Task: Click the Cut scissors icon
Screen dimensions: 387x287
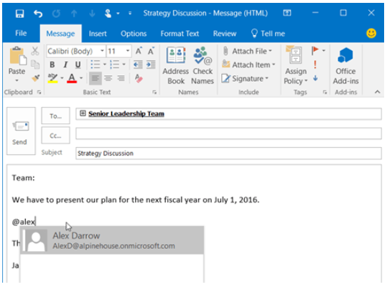Action: (35, 51)
